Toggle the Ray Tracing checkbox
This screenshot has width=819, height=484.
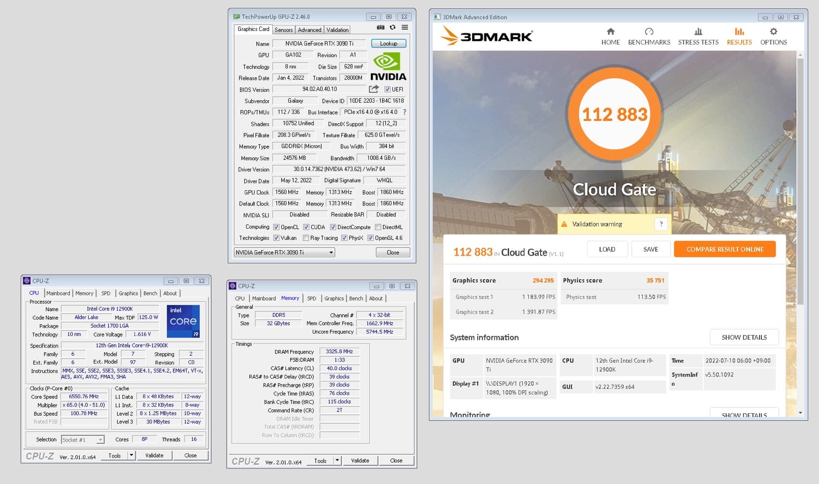coord(306,238)
